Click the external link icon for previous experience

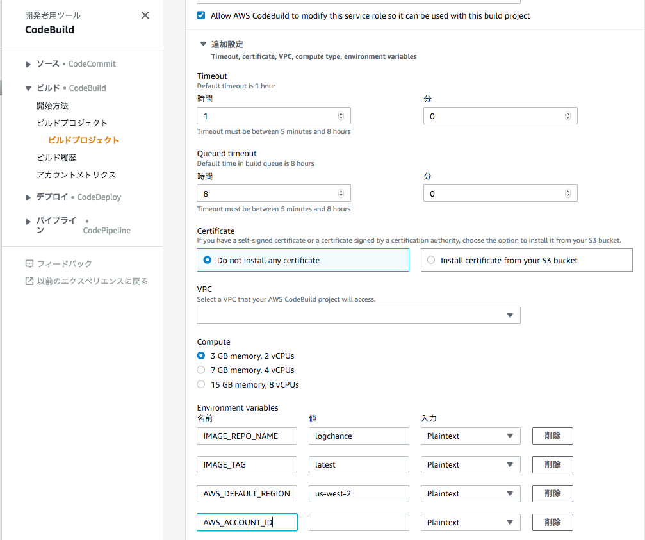pos(29,281)
